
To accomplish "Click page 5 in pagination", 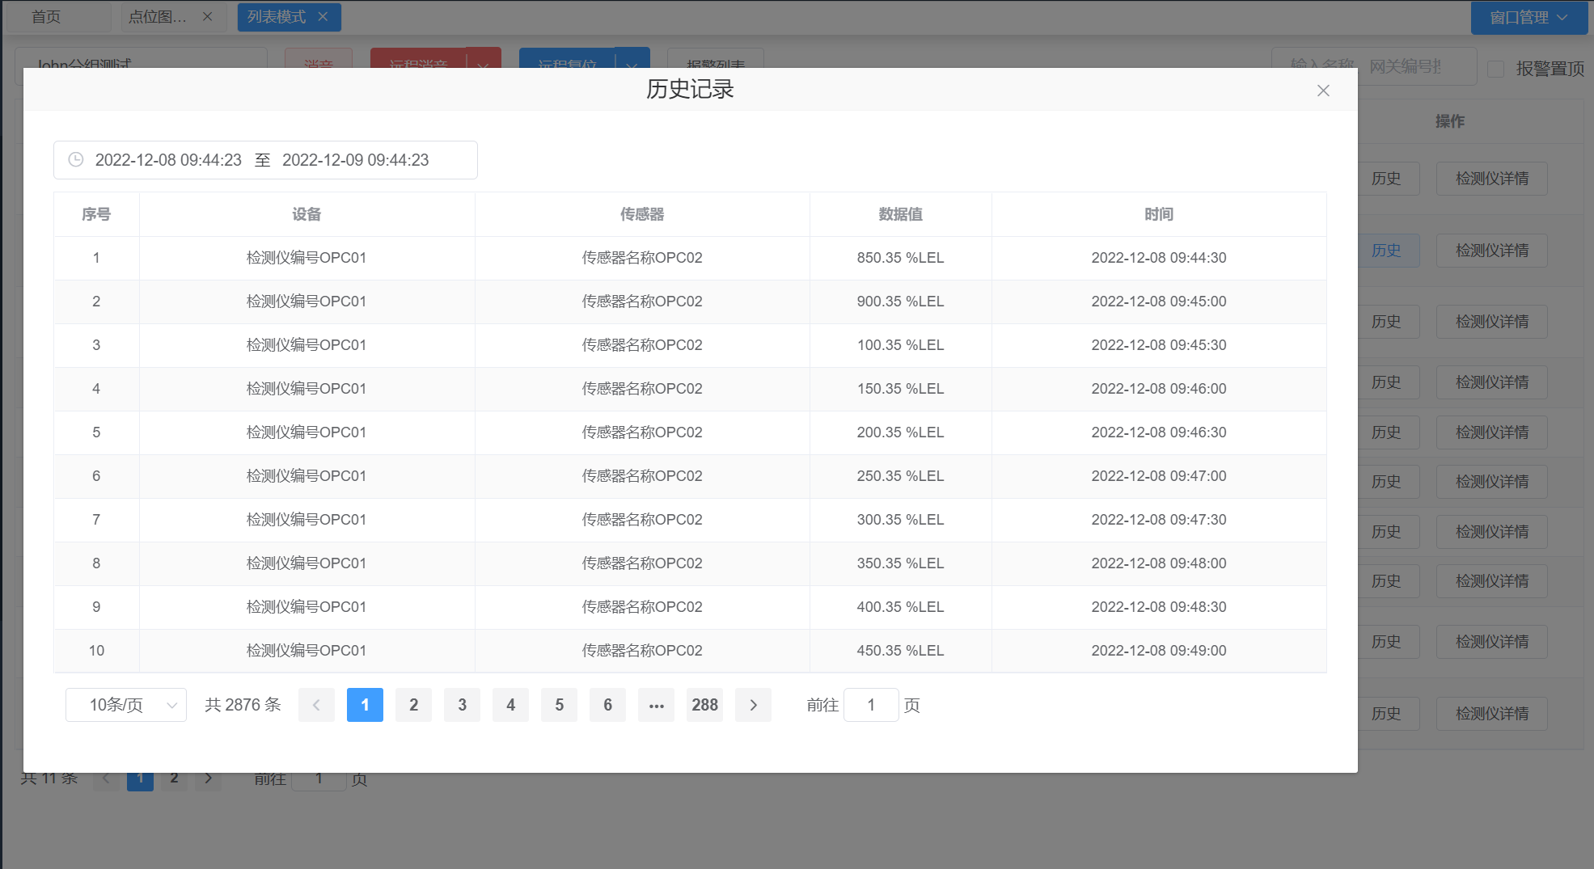I will [559, 705].
